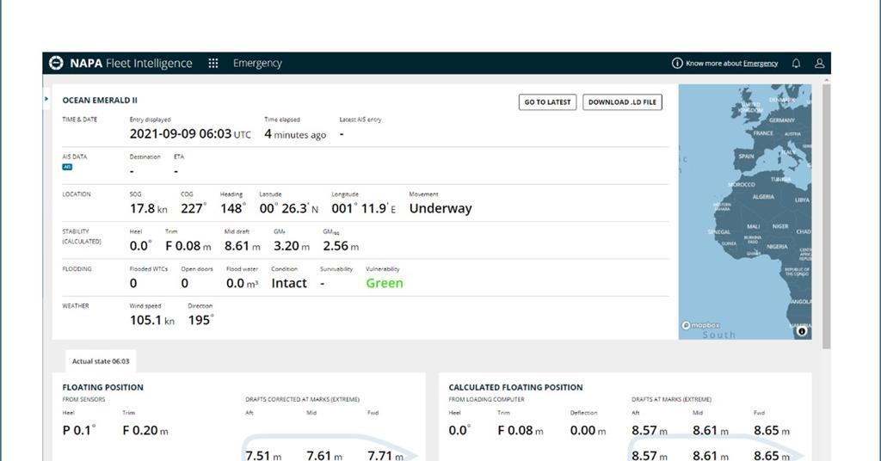Viewport: 881px width, 461px height.
Task: Click the AIS badge under AIS Data
Action: 67,167
